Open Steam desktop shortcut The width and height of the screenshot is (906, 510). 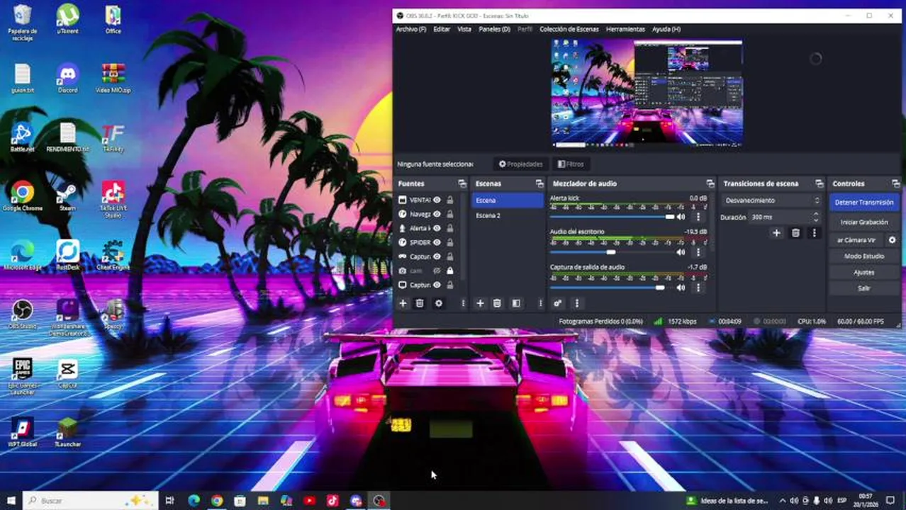point(67,197)
